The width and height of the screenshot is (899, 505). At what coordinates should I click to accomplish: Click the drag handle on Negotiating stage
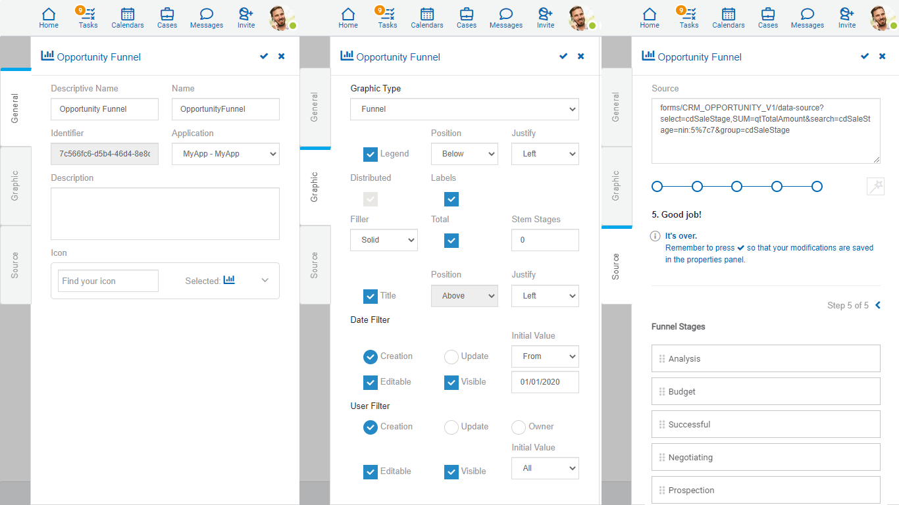pyautogui.click(x=661, y=458)
